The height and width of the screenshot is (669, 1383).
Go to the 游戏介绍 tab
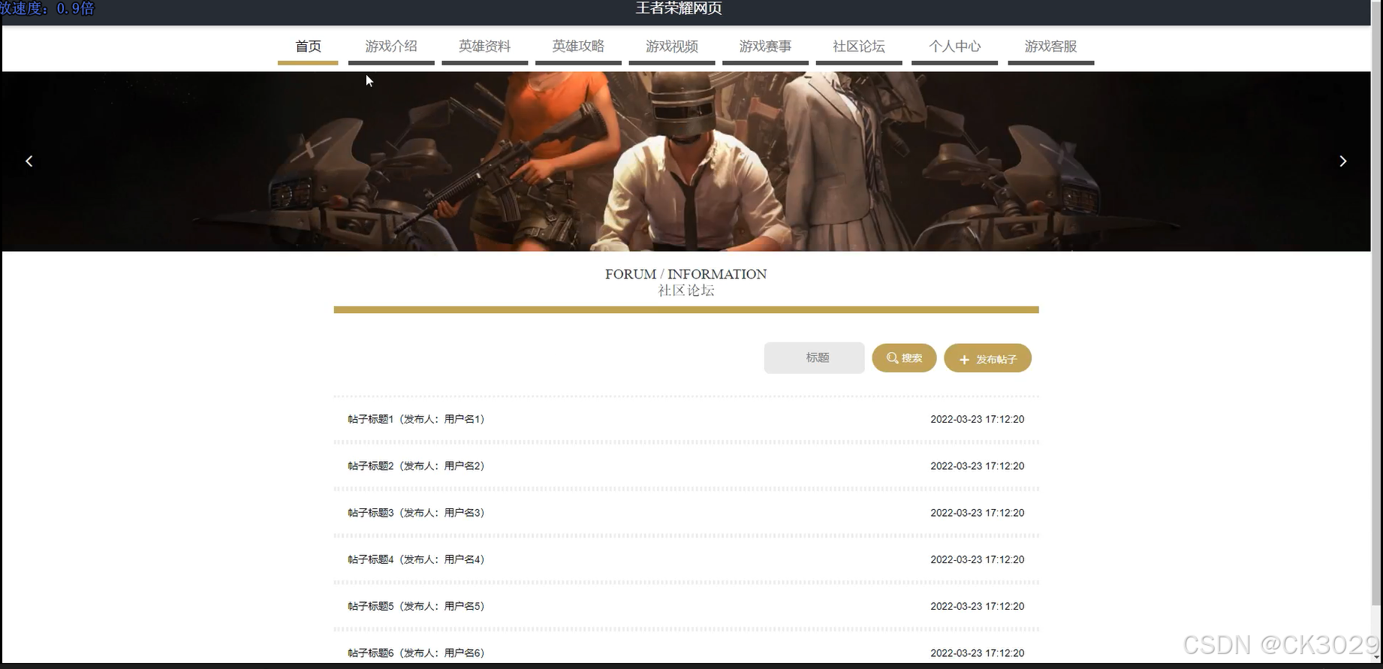(x=391, y=47)
